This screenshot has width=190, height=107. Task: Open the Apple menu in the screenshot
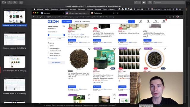point(34,9)
